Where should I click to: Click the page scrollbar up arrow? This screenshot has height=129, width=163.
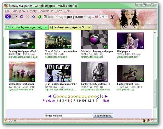click(x=155, y=32)
